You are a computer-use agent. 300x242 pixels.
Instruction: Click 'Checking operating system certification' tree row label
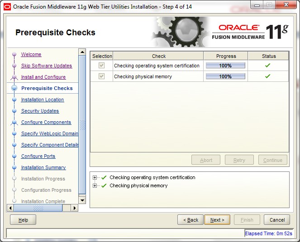152,177
